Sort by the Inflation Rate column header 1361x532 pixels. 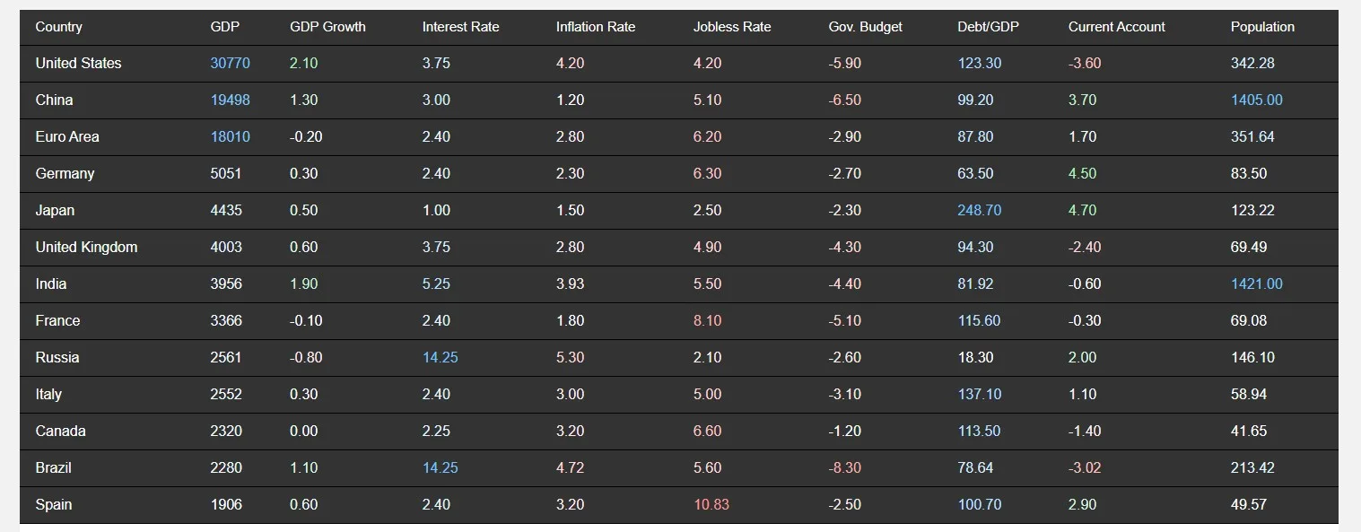coord(596,27)
